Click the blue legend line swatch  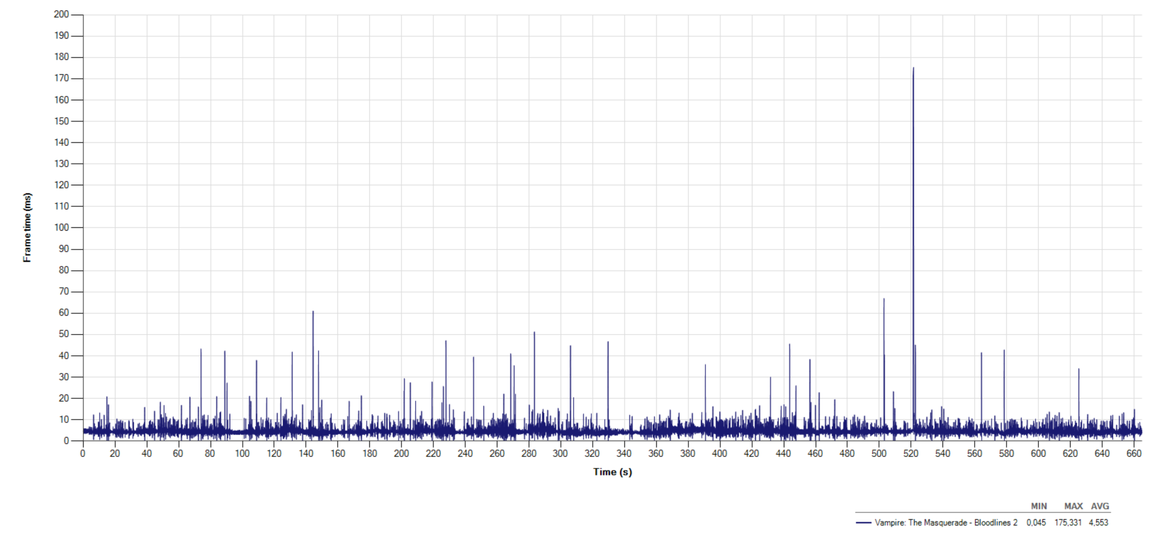[x=863, y=522]
